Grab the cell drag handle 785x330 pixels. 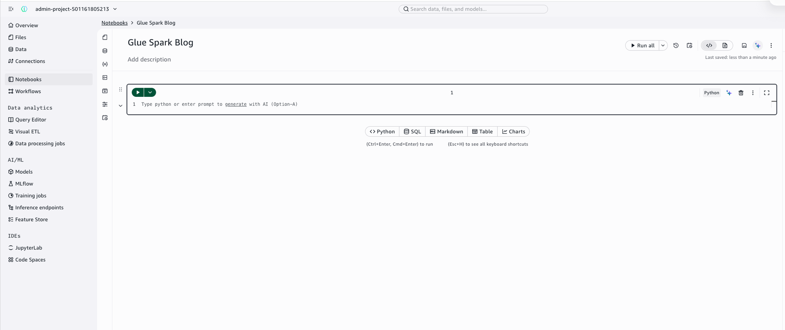point(120,89)
